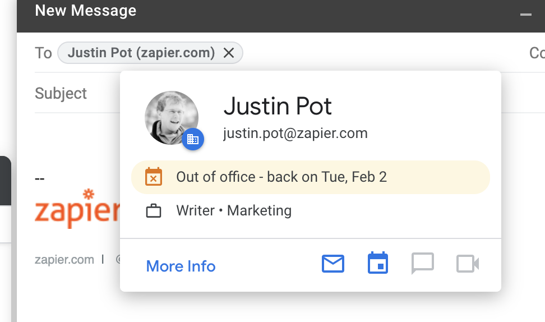Click the Justin Pot name heading
This screenshot has width=545, height=322.
[278, 106]
